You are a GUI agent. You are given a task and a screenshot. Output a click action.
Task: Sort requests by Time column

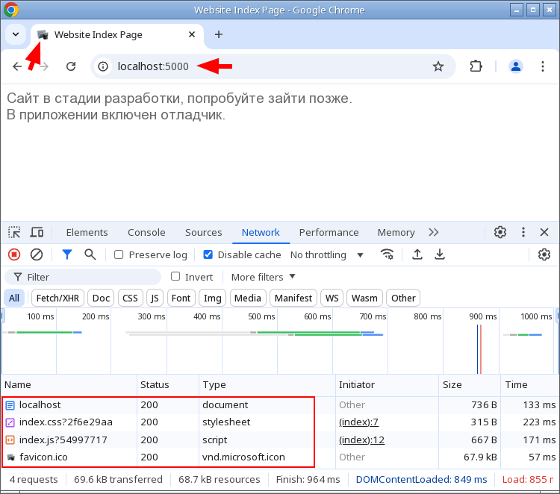point(529,385)
